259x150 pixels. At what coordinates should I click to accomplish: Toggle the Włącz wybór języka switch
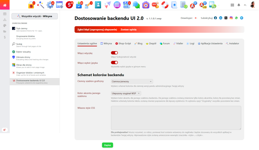coord(114,63)
